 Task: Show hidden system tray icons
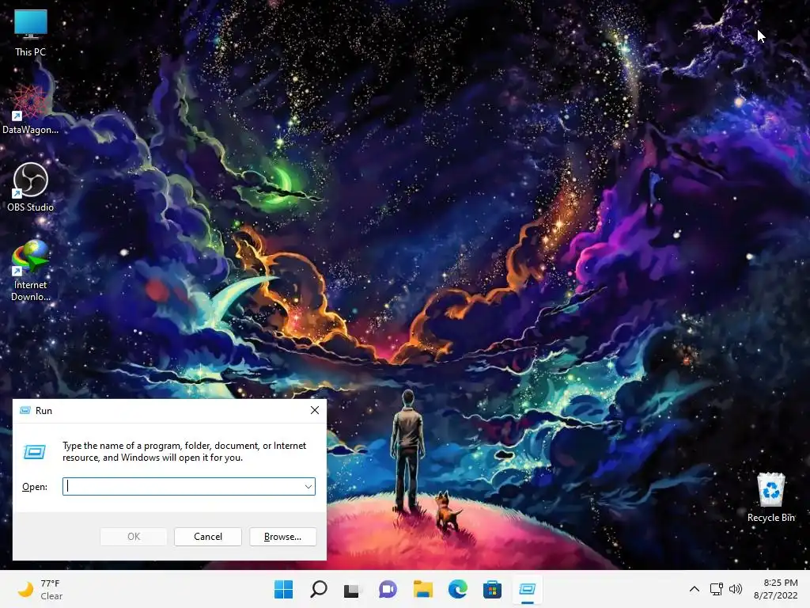(x=695, y=589)
